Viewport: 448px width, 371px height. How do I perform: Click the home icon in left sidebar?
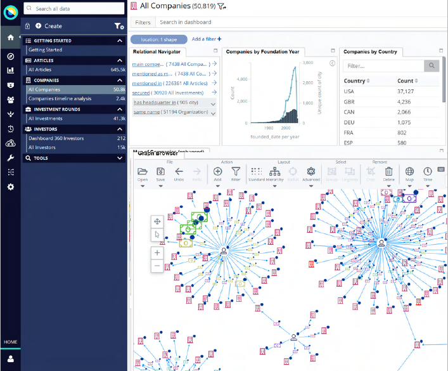[10, 37]
